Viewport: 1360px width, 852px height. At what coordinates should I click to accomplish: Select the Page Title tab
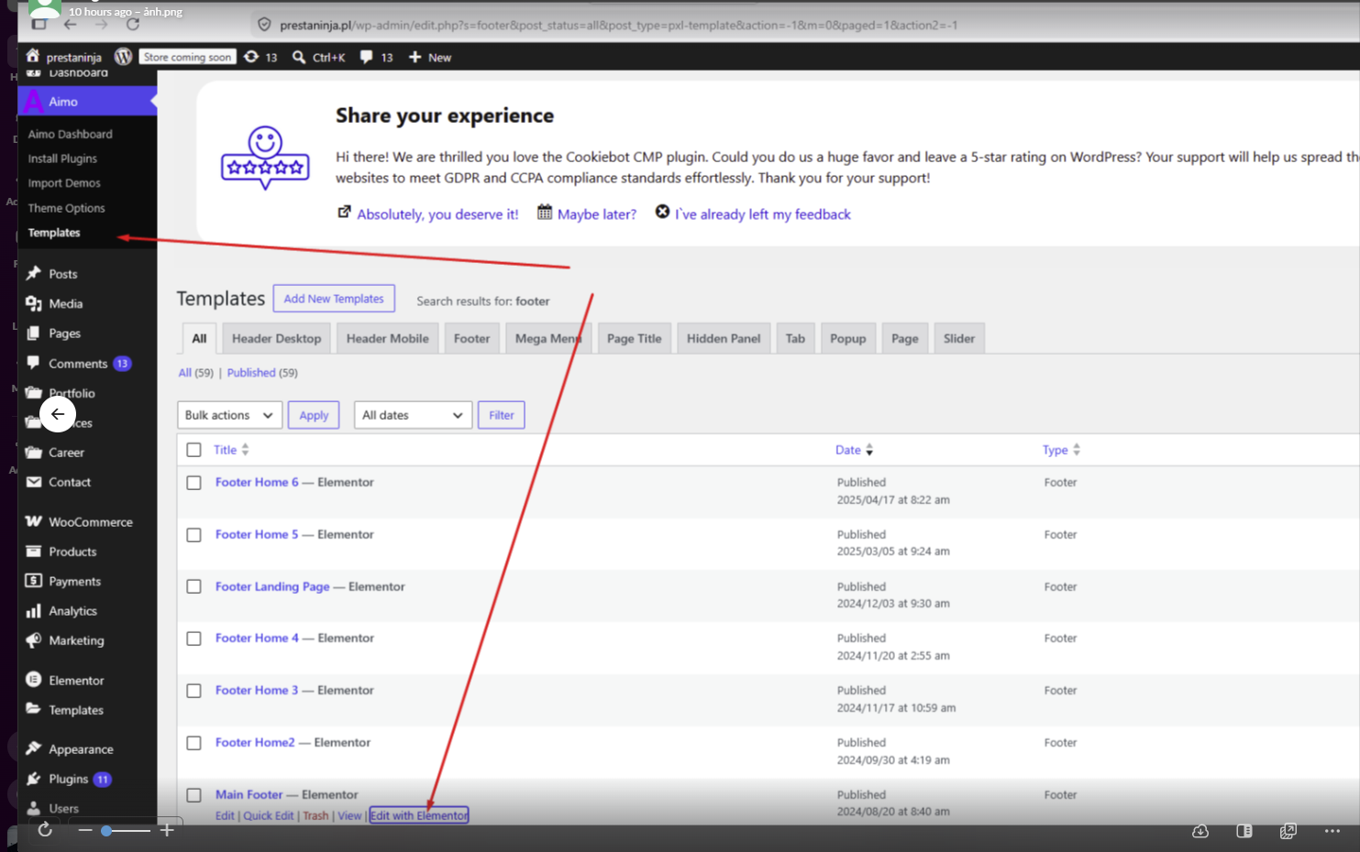634,338
